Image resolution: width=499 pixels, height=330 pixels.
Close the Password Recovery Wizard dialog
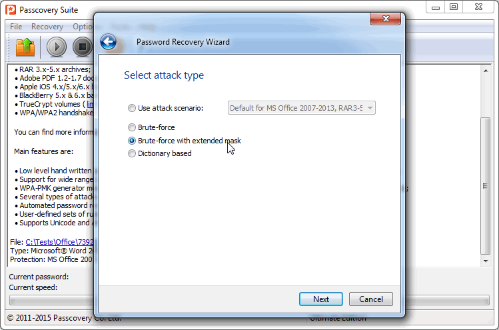(x=385, y=19)
